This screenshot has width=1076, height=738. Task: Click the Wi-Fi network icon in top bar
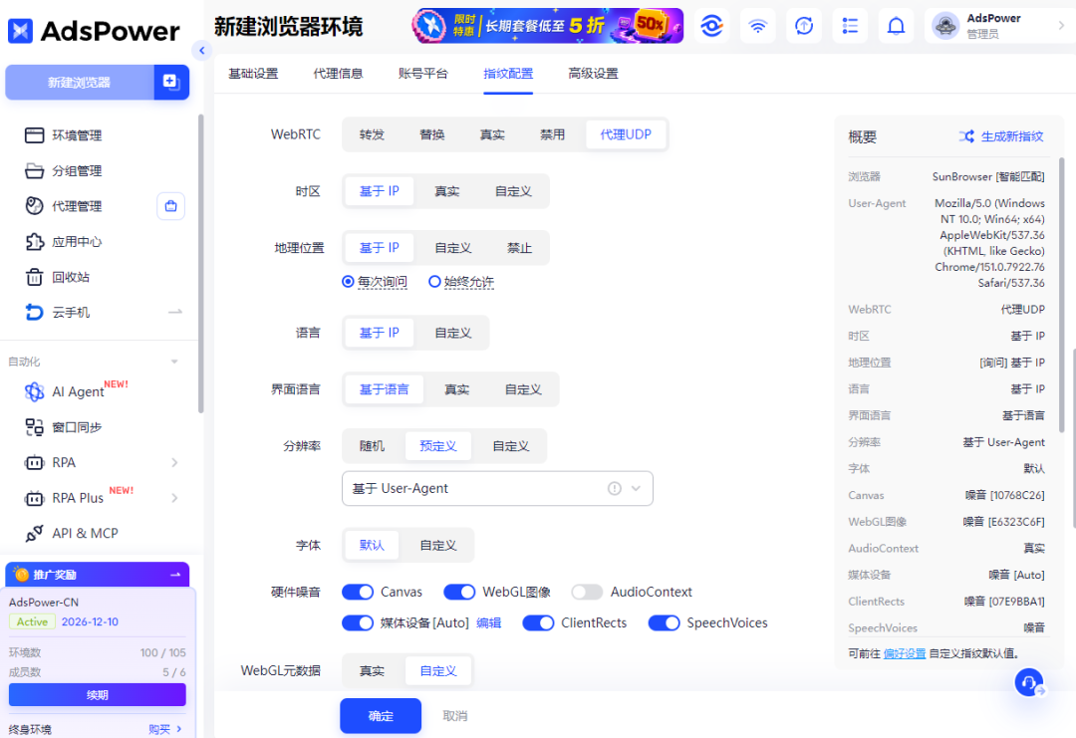click(757, 26)
